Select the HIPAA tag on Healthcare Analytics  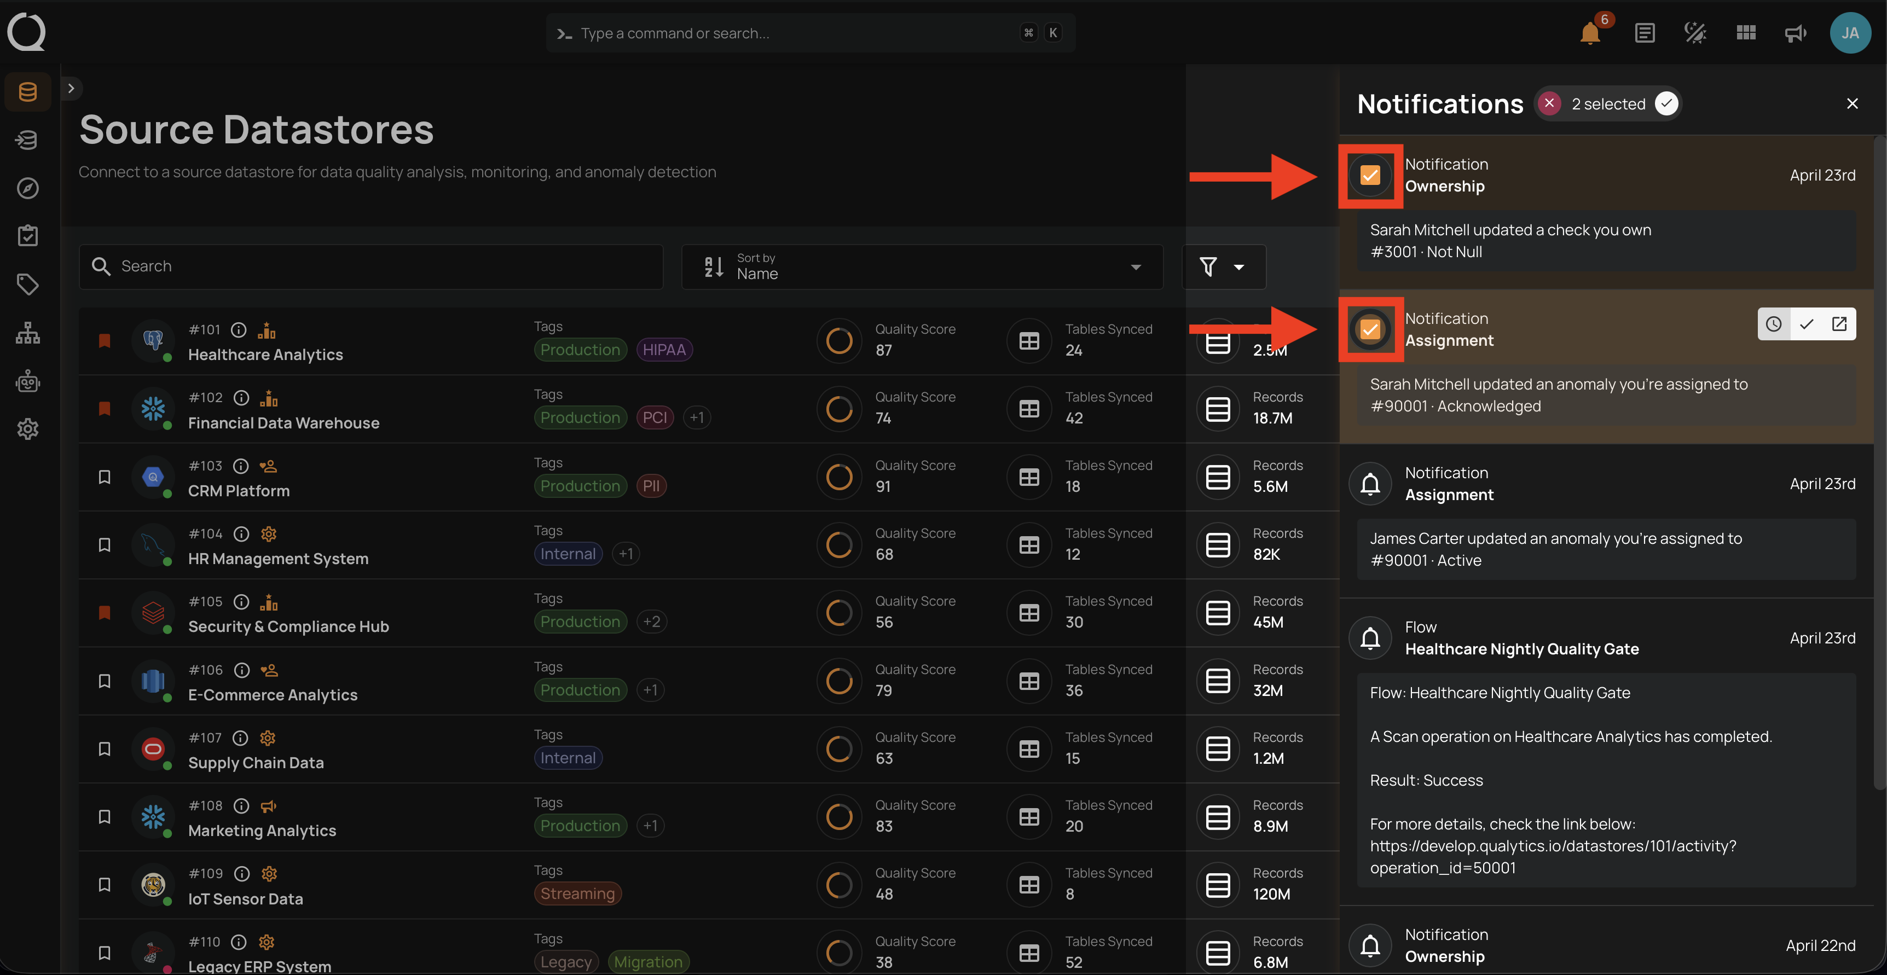(x=664, y=350)
